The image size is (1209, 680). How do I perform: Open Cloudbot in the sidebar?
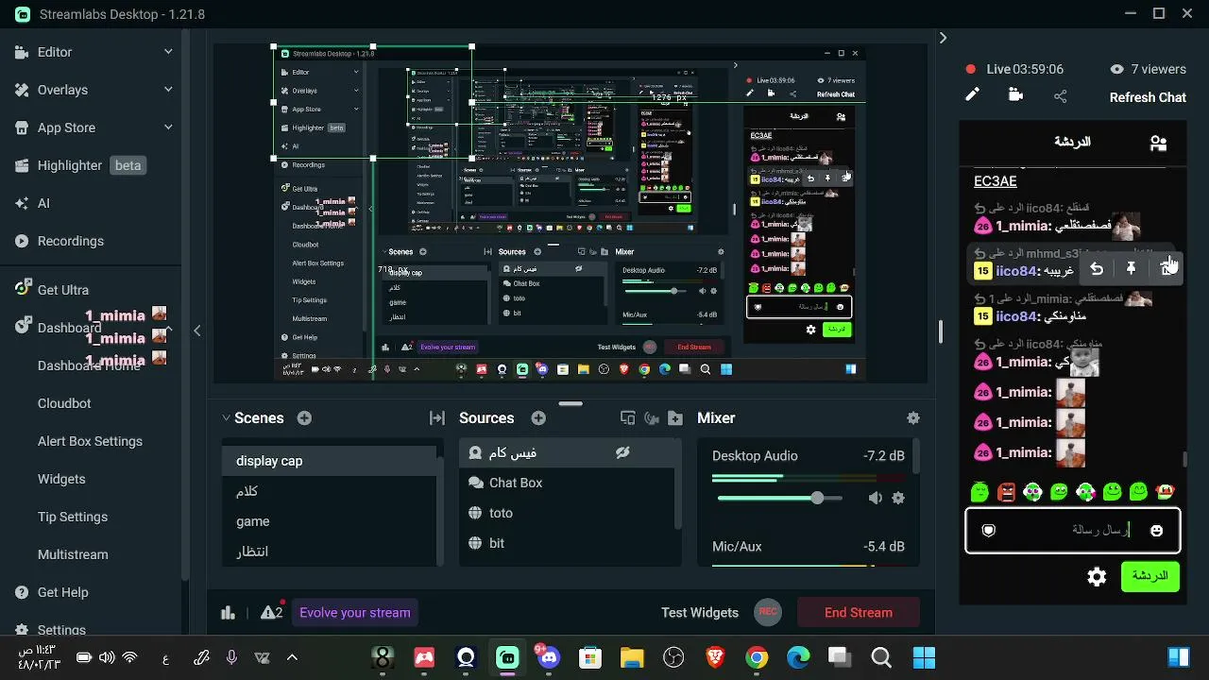(x=64, y=403)
